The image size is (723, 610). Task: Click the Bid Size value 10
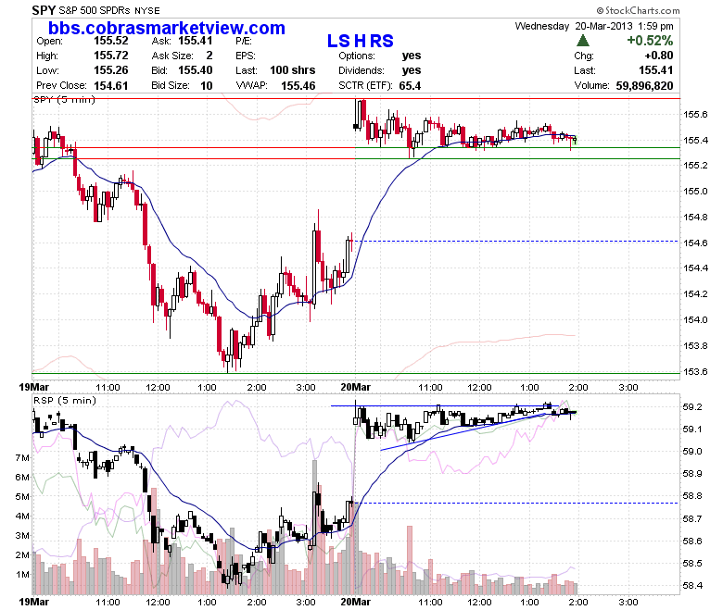coord(207,86)
